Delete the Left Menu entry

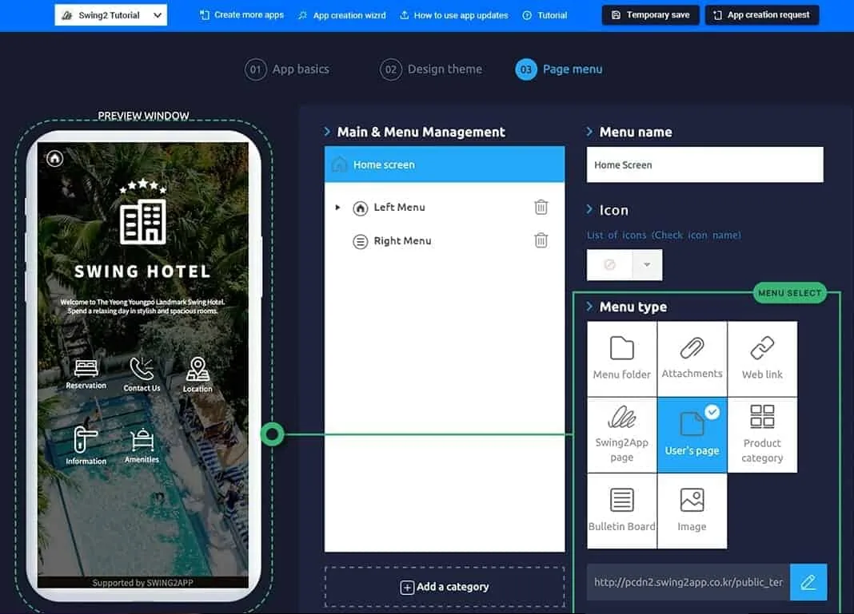click(x=541, y=208)
